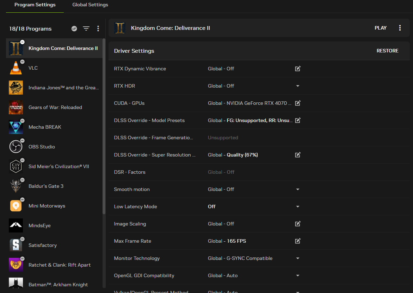Click the "DSR - Factors" label
The height and width of the screenshot is (293, 413).
130,172
